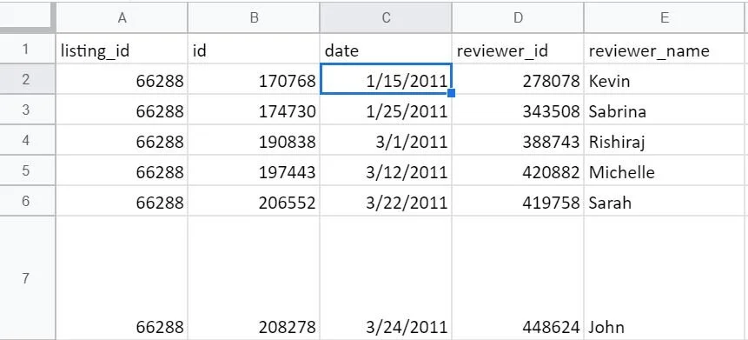
Task: Select listing_id 66288 in Michelle's row
Action: pos(122,170)
